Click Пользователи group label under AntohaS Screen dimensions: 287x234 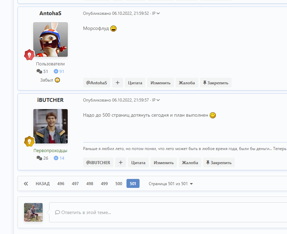pyautogui.click(x=50, y=64)
